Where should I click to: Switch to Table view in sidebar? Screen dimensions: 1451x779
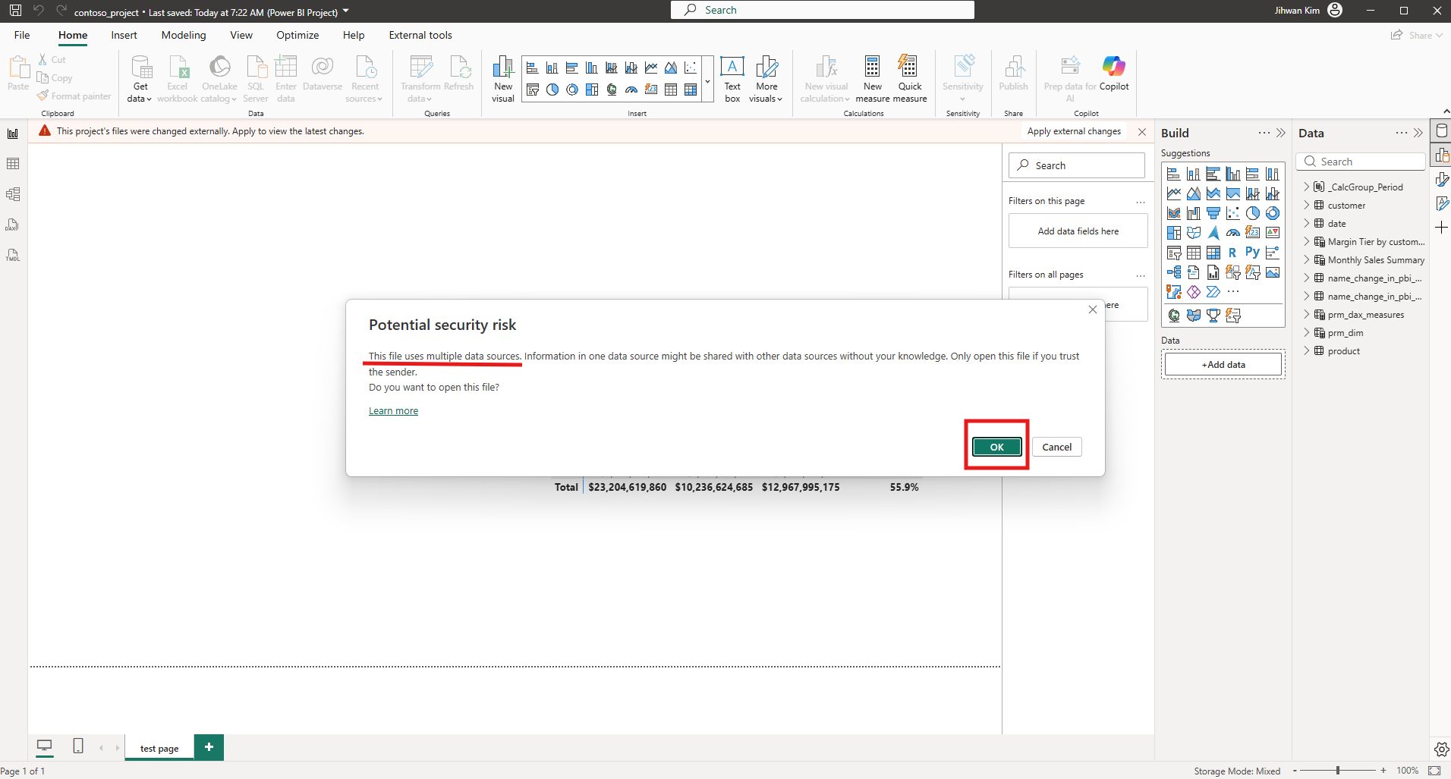[x=13, y=164]
